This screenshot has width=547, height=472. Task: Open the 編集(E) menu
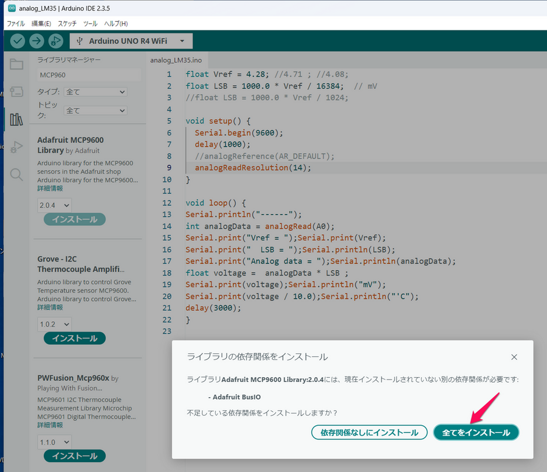click(x=41, y=24)
